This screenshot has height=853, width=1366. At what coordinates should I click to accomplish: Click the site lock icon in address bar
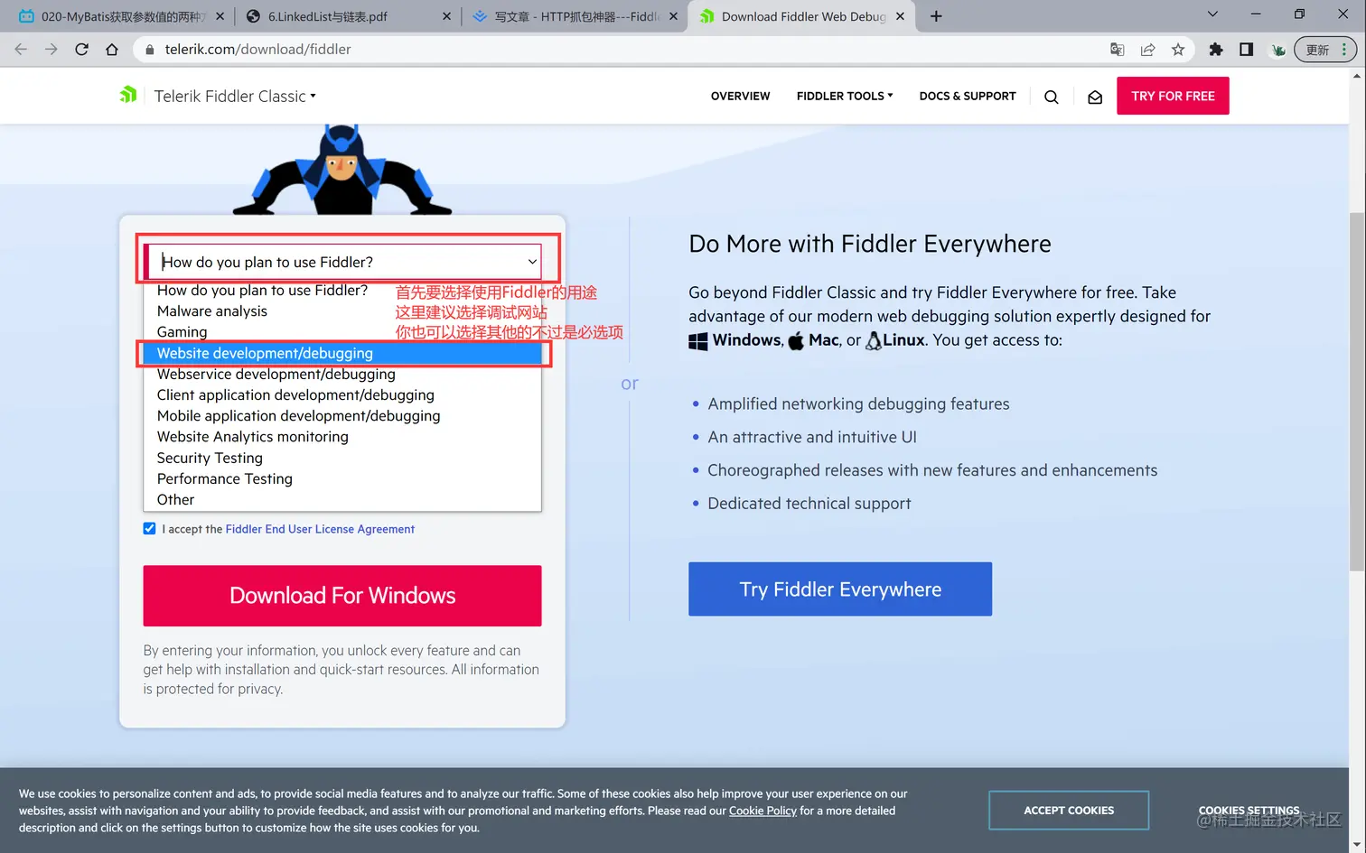[150, 50]
